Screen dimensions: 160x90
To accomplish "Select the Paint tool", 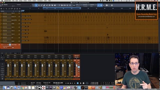I will coord(47,5).
